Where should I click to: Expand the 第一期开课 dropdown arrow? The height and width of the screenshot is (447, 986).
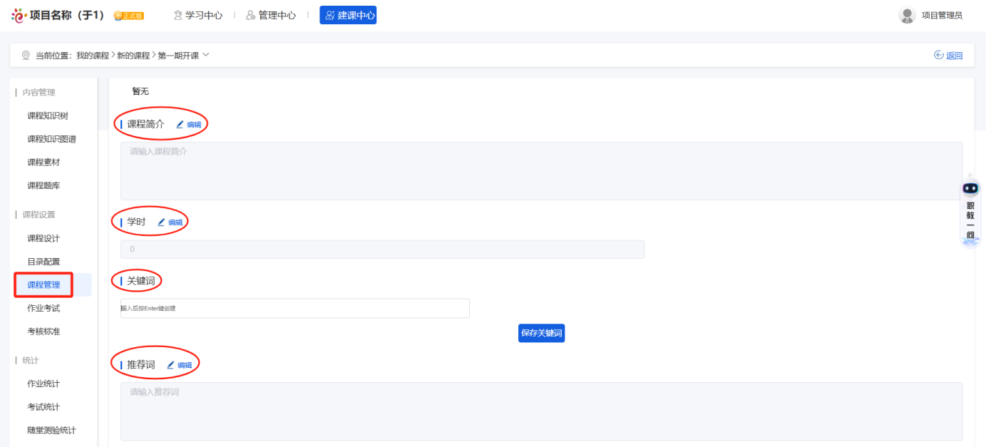[x=206, y=55]
